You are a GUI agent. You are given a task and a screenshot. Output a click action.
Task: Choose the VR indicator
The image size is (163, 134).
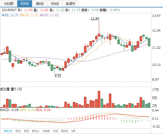click(73, 131)
